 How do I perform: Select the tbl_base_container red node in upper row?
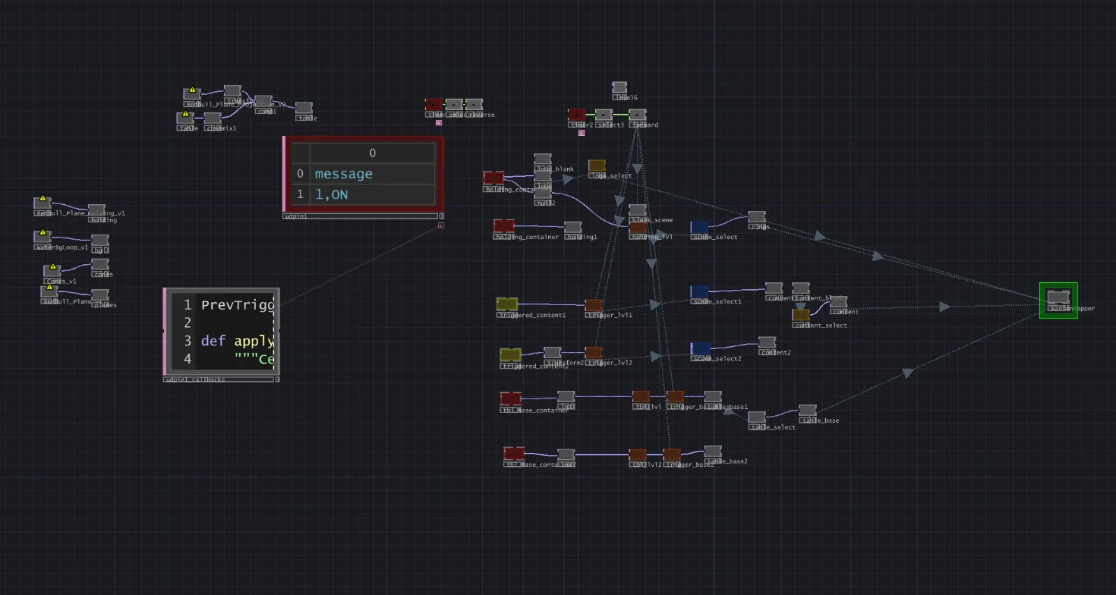coord(511,399)
